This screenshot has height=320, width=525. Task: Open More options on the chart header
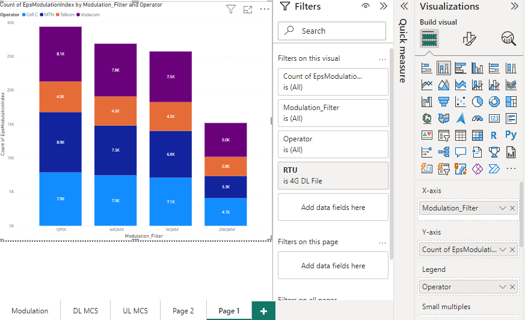point(265,10)
